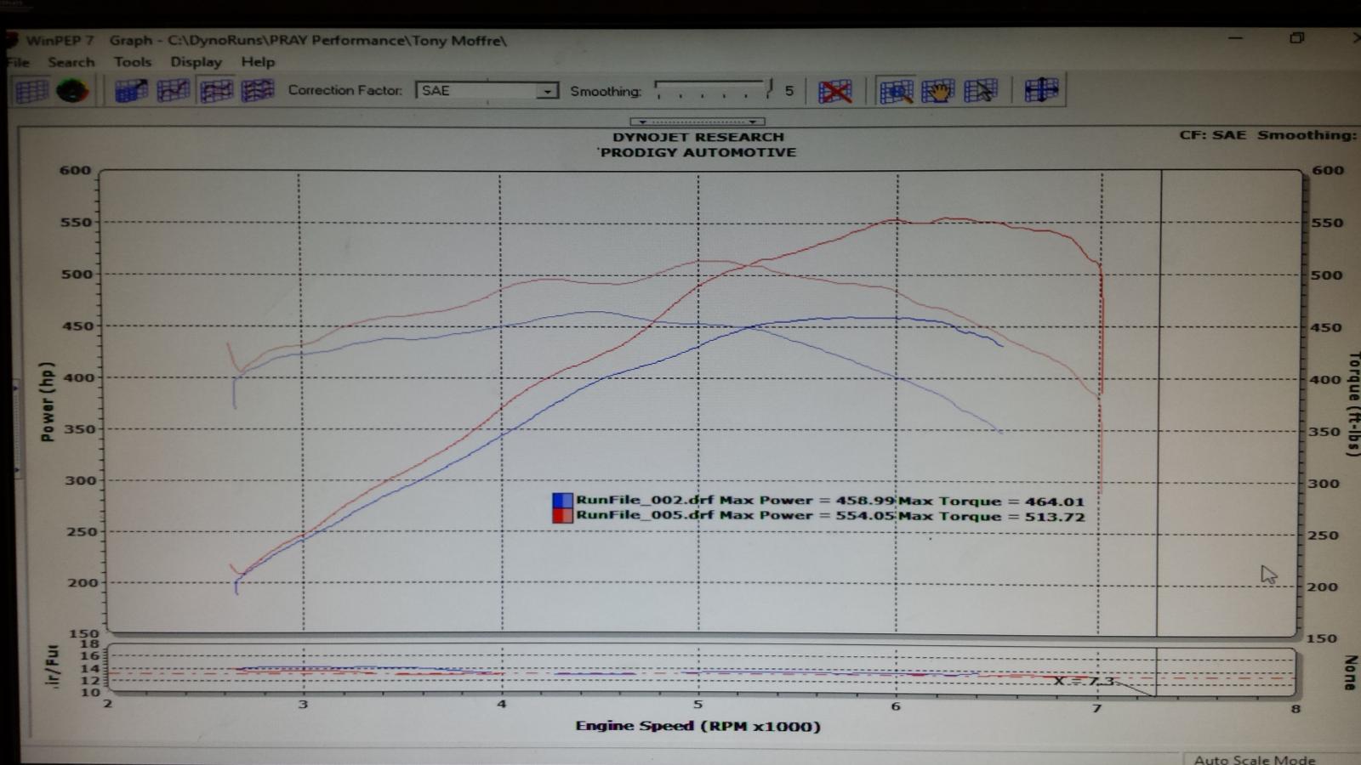The height and width of the screenshot is (765, 1361).
Task: Activate the zoom magnifier graph tool
Action: pos(896,91)
